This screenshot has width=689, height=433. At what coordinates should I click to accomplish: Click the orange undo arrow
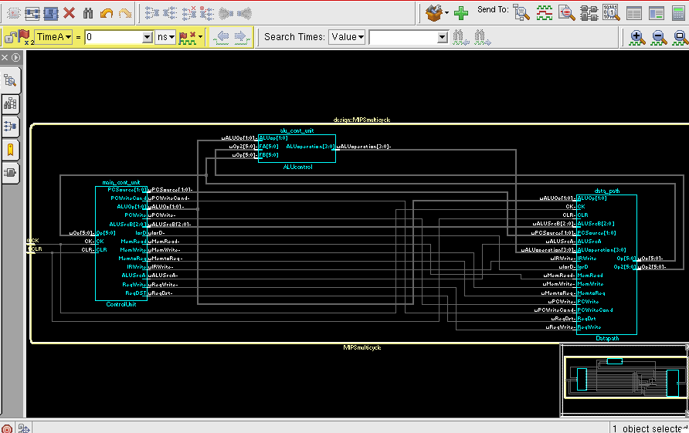pos(107,13)
